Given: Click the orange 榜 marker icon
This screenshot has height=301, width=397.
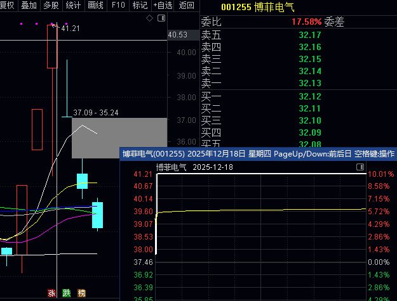Looking at the screenshot, I should tap(81, 293).
